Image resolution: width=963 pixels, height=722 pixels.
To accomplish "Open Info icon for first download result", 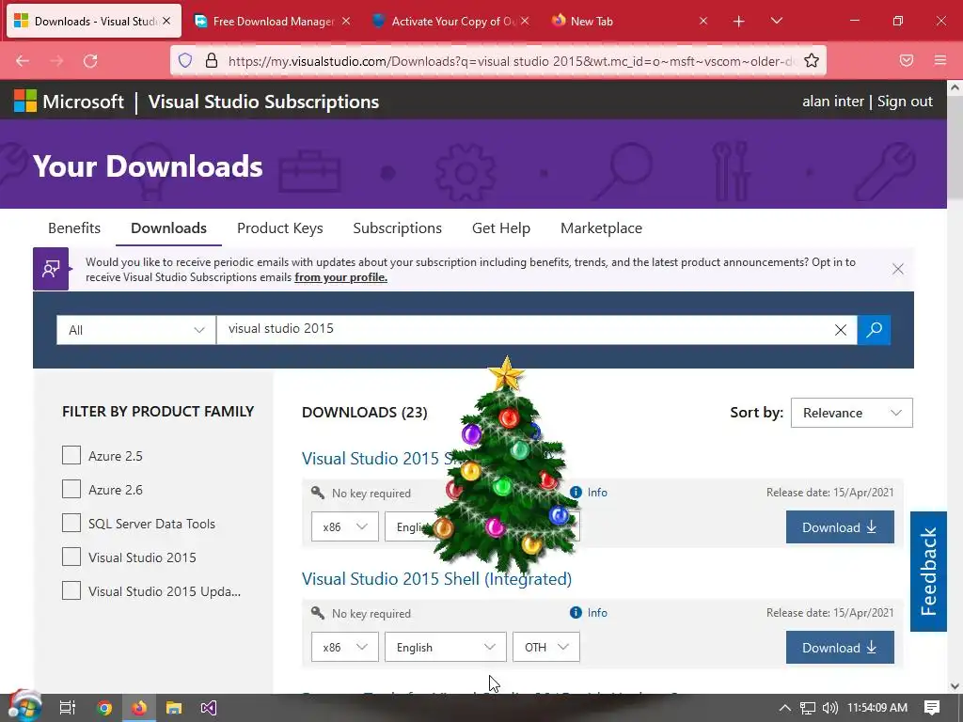I will pos(589,493).
